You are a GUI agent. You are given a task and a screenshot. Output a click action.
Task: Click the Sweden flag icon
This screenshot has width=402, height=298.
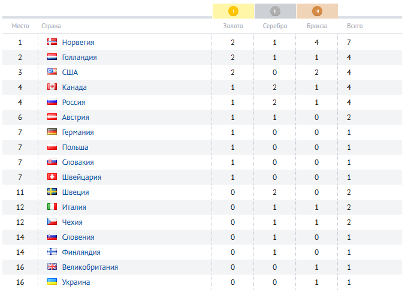click(x=52, y=192)
